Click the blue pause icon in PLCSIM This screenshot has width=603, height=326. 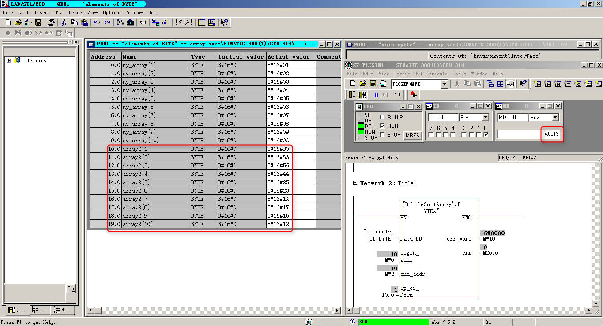pos(376,95)
